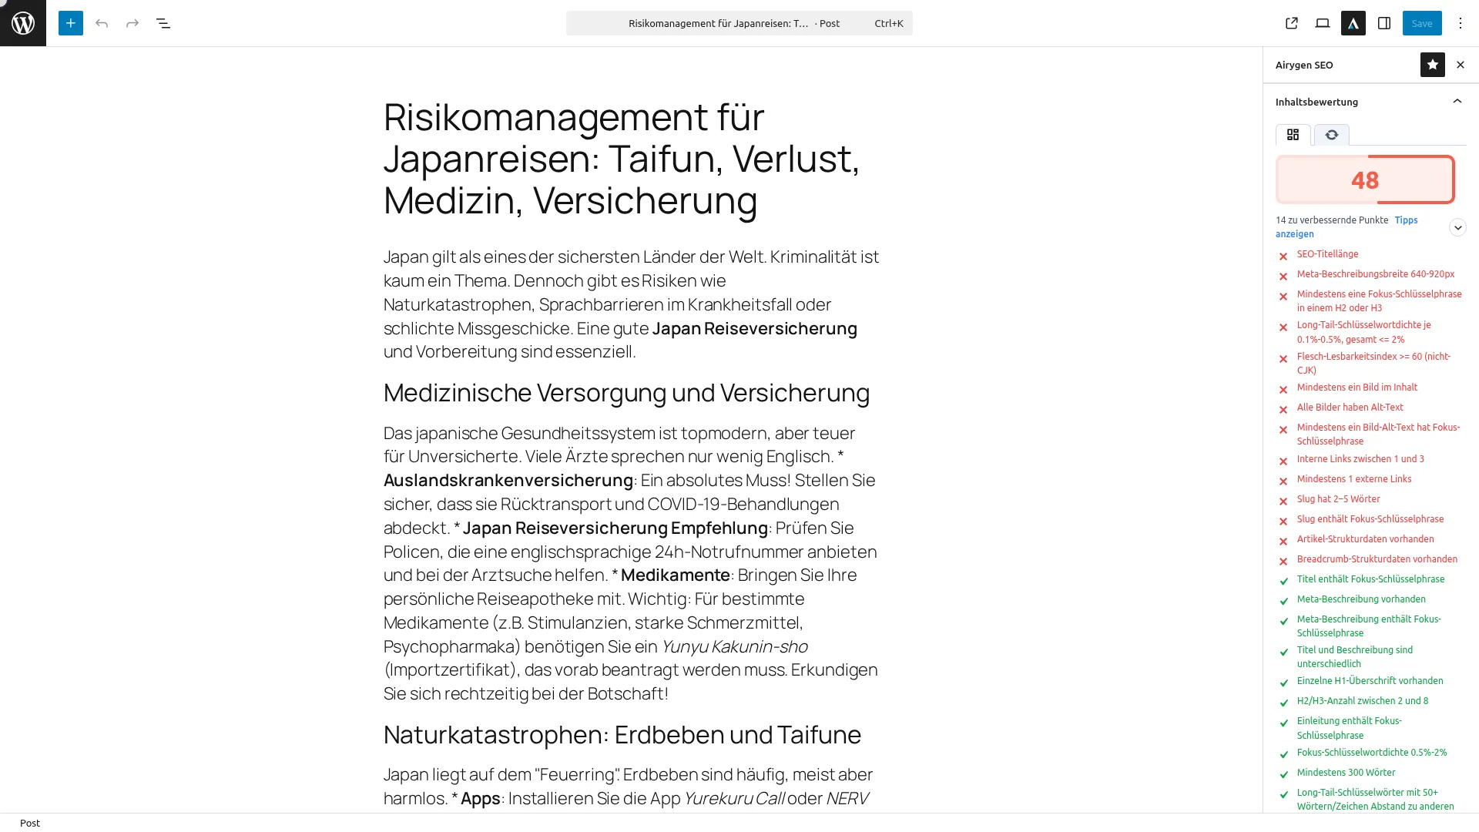The width and height of the screenshot is (1479, 832).
Task: Click the text Meta-Beschreibung enthält Fokus-Schlüsselphrase
Action: [1369, 626]
